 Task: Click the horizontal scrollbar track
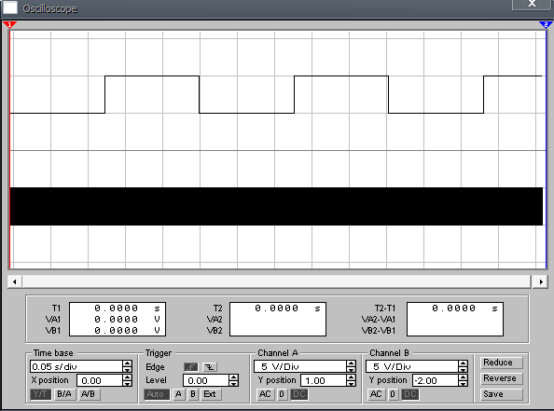tap(277, 281)
